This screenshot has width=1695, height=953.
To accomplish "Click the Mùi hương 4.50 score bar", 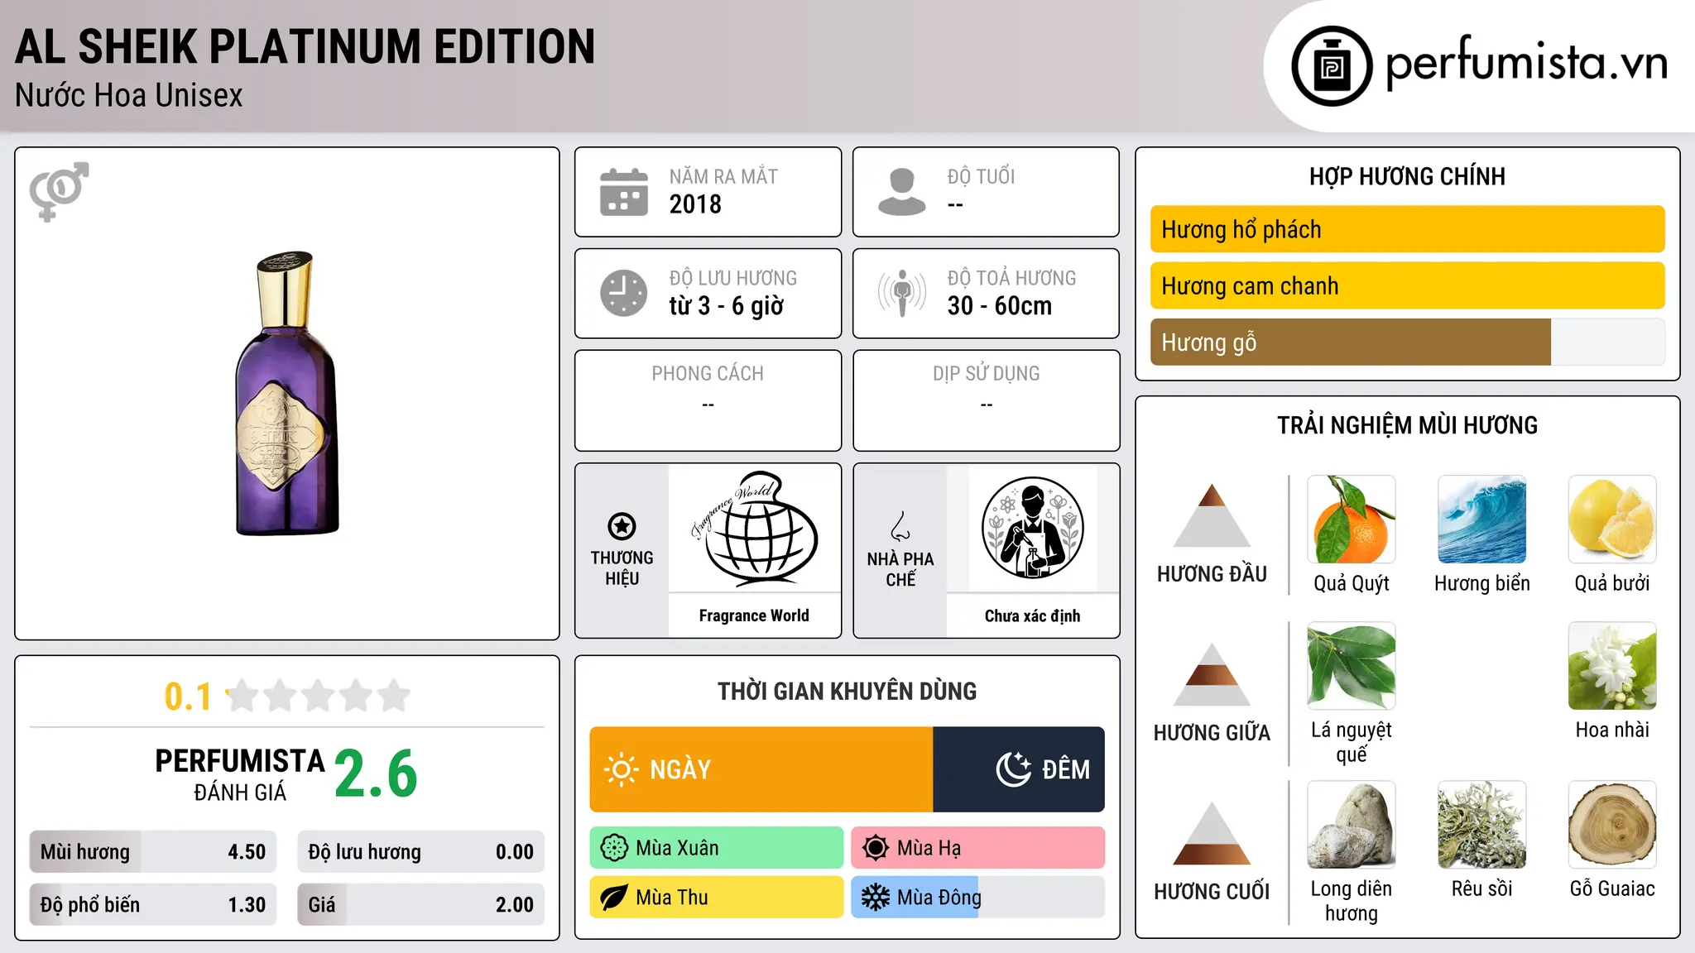I will coord(153,852).
